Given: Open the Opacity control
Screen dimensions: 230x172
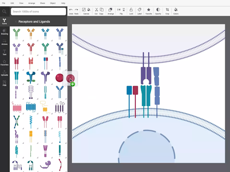Looking at the screenshot, I should [x=158, y=11].
